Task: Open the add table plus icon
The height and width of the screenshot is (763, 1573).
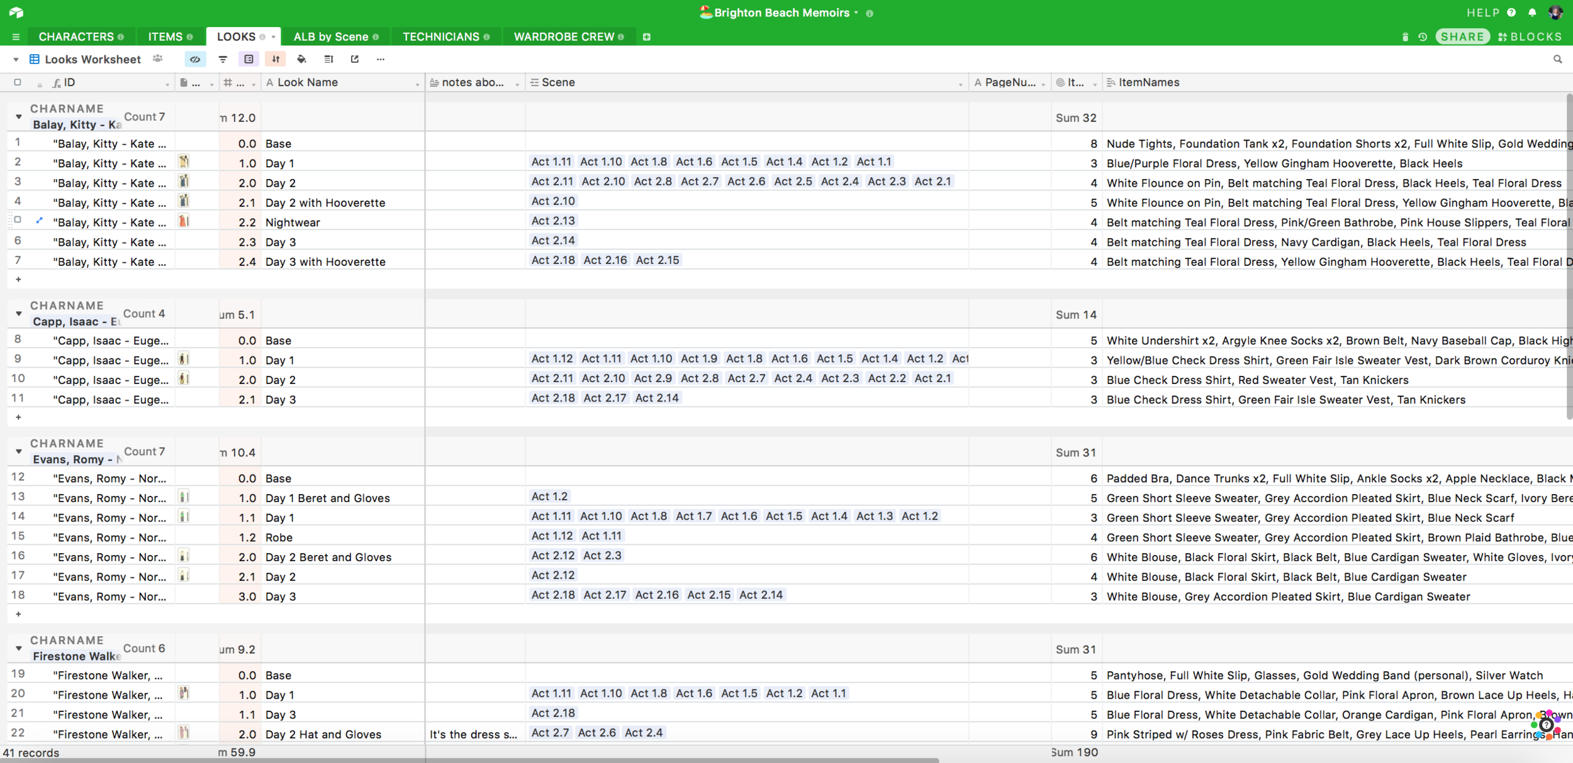Action: [x=646, y=37]
